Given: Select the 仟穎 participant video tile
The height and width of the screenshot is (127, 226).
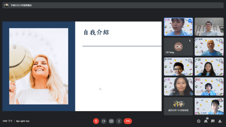Looking at the screenshot, I should pos(209,66).
